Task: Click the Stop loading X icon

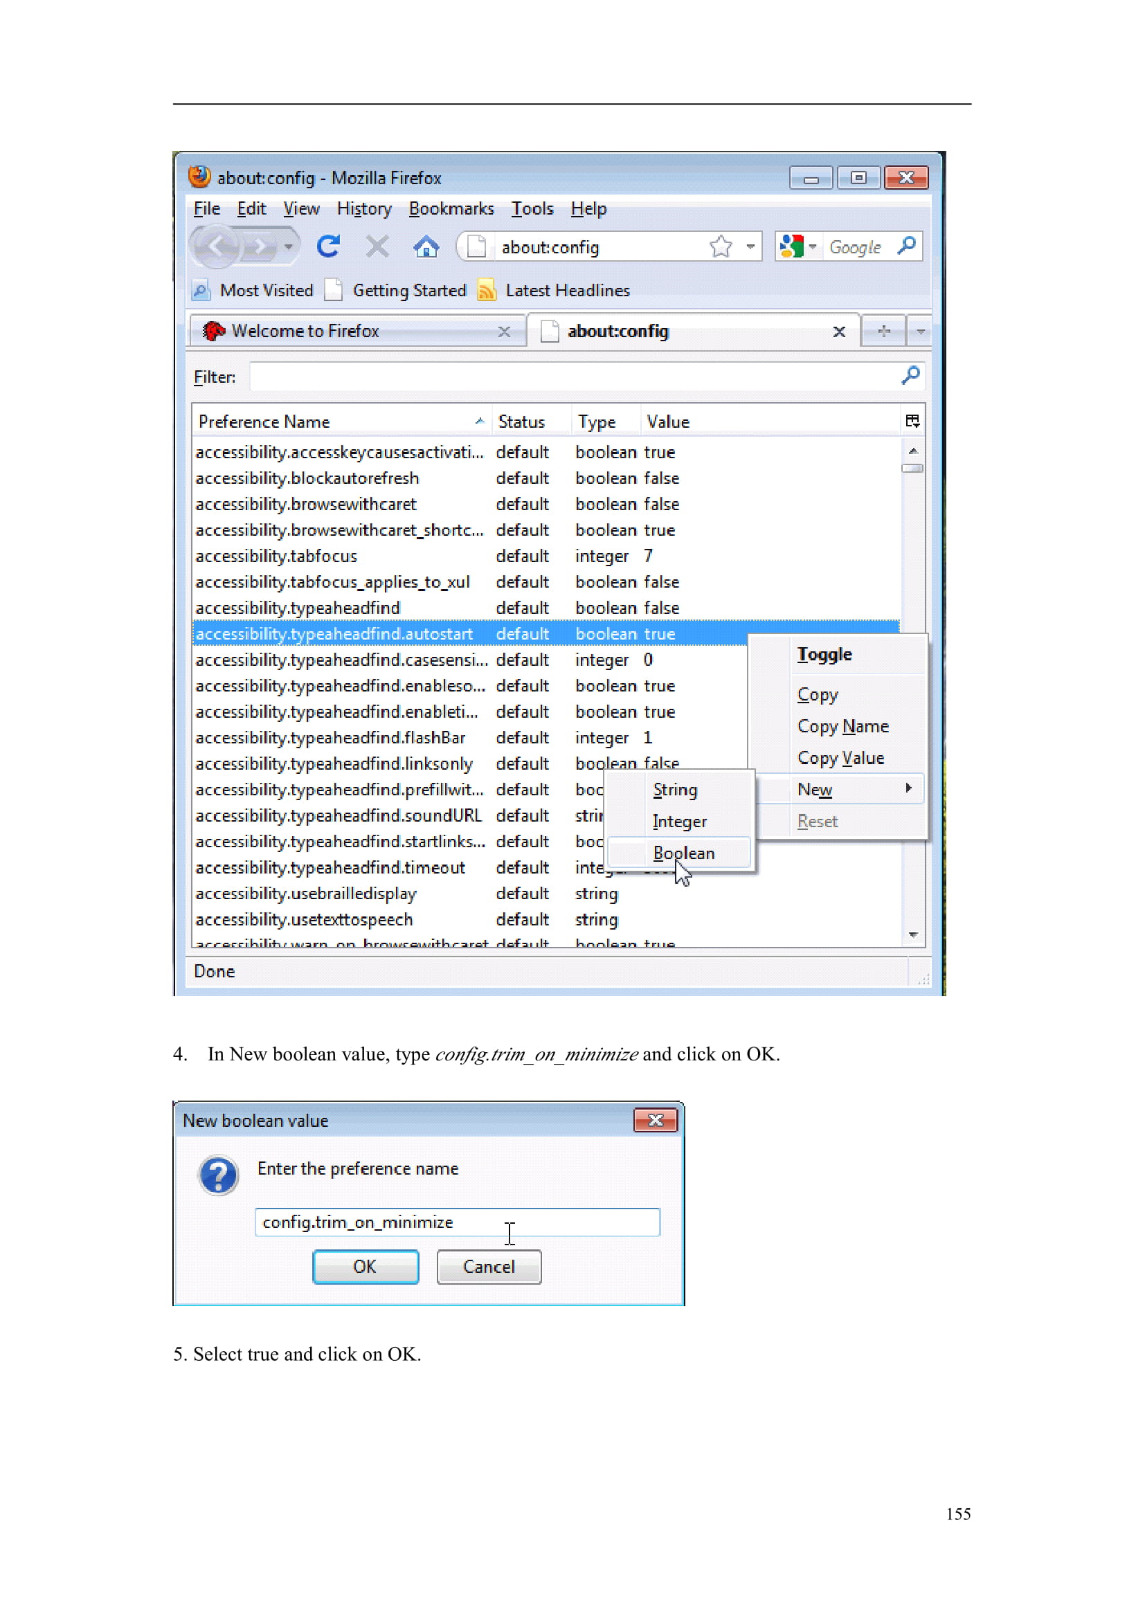Action: tap(377, 246)
